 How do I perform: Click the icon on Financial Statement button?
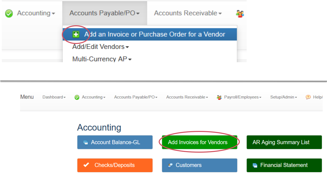pyautogui.click(x=255, y=165)
